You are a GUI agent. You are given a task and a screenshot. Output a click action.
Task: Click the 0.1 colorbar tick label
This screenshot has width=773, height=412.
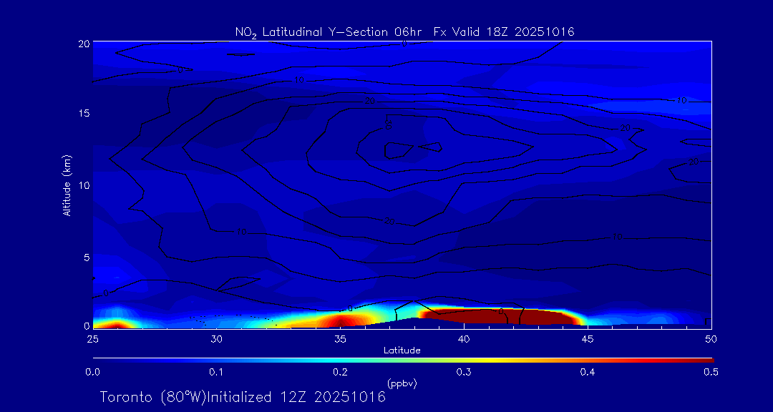tap(216, 372)
